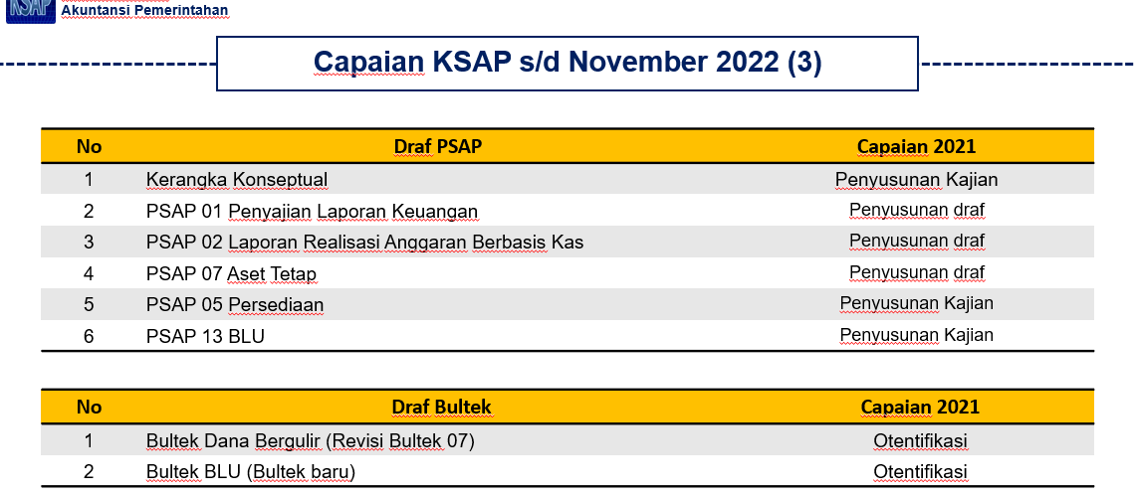1136x497 pixels.
Task: Click the first table's Capaian 2021 header
Action: point(917,147)
